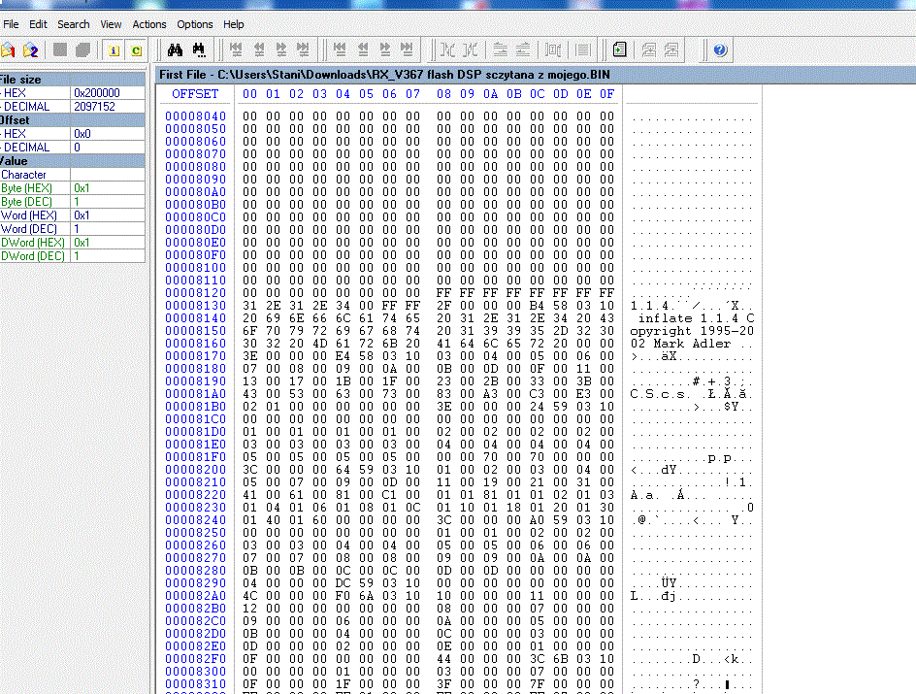This screenshot has height=694, width=916.
Task: Click the go-to document icon with green arrow
Action: (x=619, y=50)
